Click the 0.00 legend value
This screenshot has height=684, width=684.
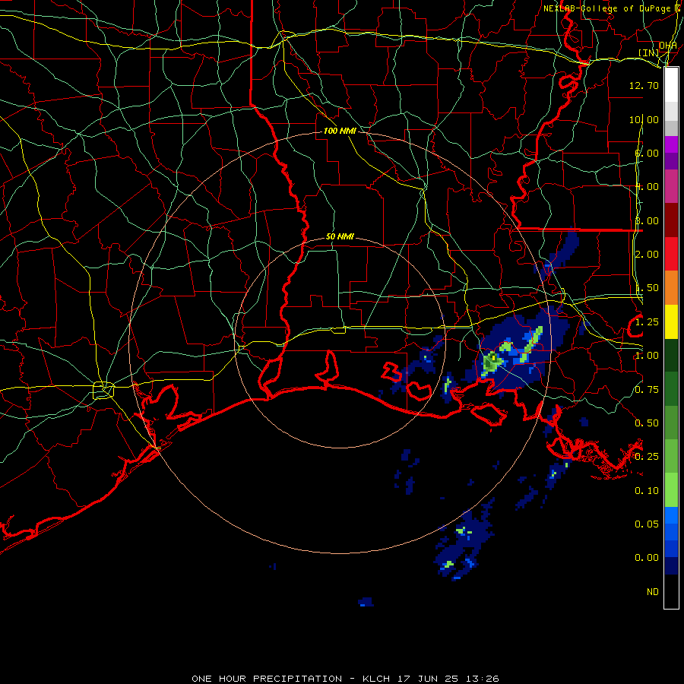click(647, 558)
